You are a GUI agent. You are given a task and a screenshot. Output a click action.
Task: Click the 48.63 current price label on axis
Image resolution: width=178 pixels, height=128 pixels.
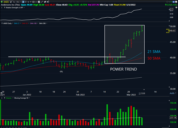172,30
